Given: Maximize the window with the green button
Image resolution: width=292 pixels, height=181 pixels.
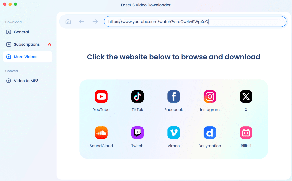Looking at the screenshot, I should coord(16,4).
